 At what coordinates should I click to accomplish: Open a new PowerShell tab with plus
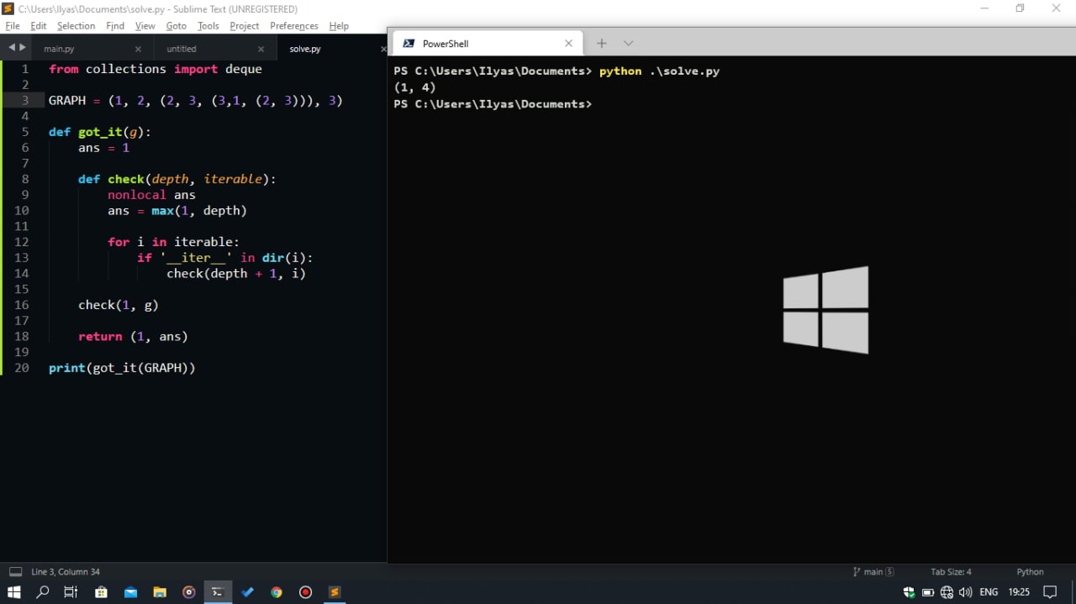(x=601, y=44)
